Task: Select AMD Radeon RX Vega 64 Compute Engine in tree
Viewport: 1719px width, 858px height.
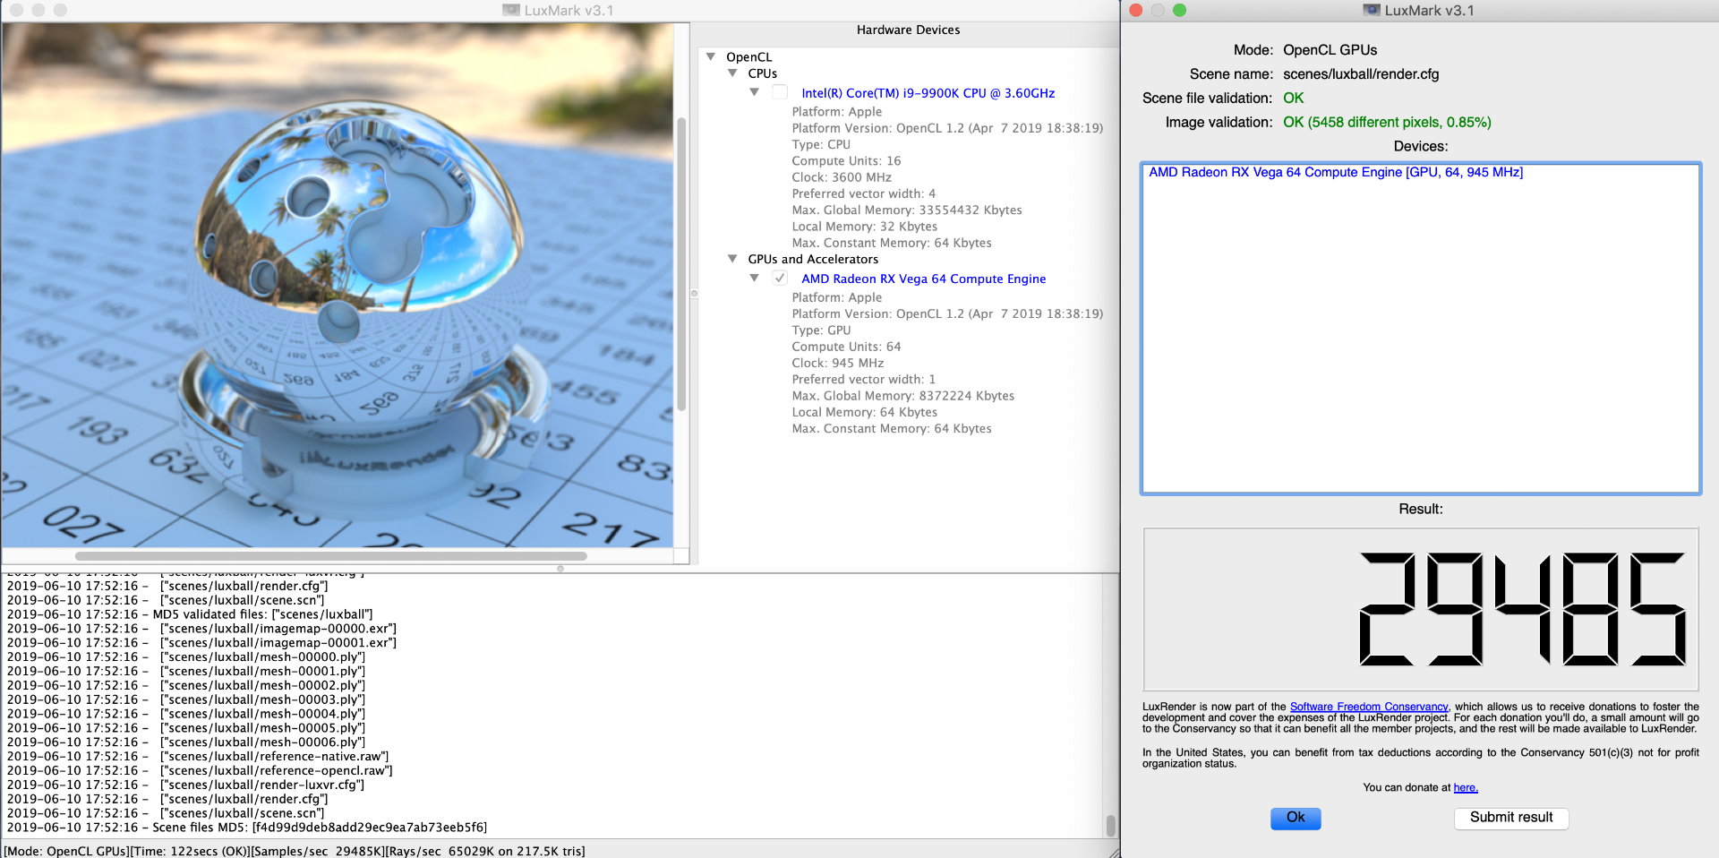Action: point(923,279)
